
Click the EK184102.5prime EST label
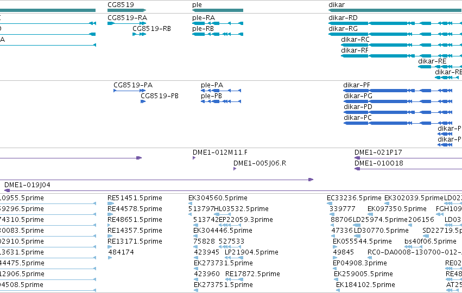(365, 285)
